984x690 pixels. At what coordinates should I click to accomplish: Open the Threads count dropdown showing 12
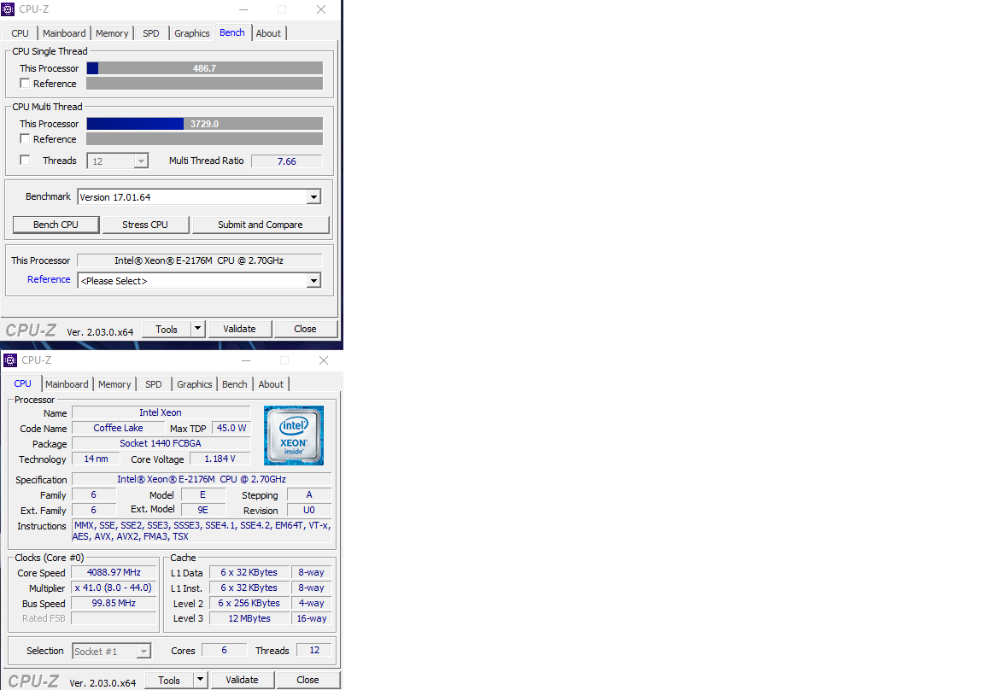[117, 161]
